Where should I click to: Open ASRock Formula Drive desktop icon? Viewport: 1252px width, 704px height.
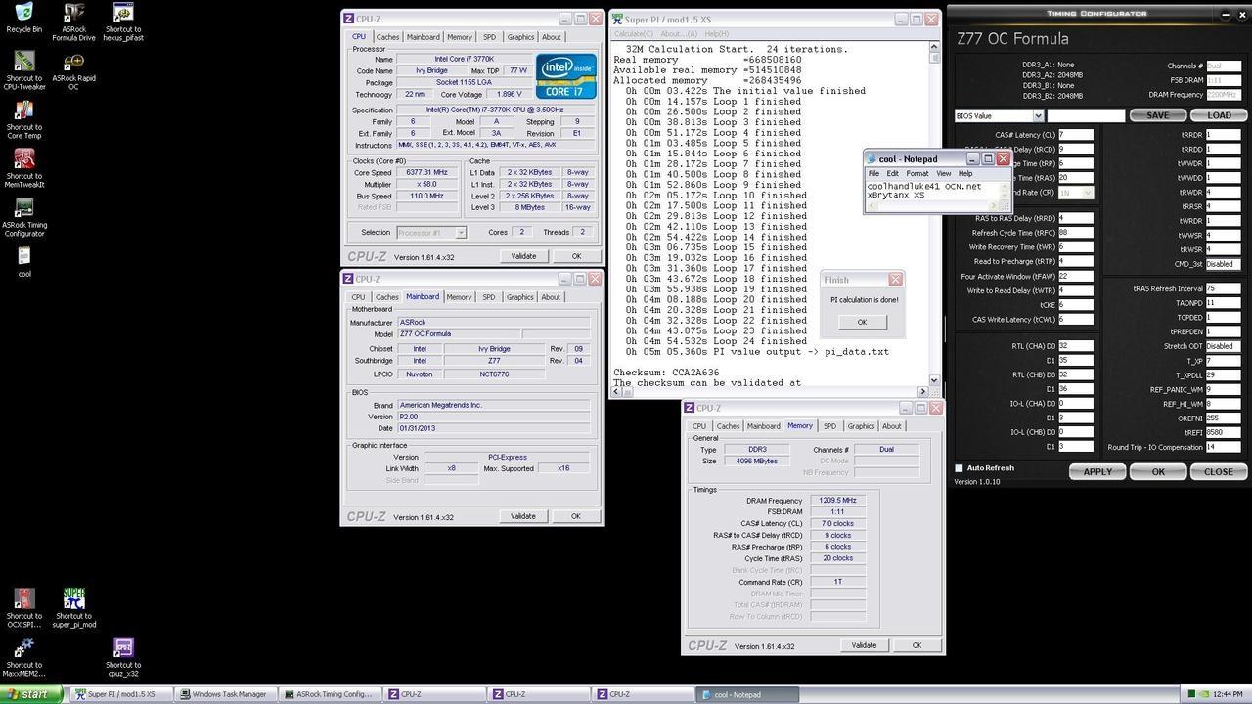(73, 22)
